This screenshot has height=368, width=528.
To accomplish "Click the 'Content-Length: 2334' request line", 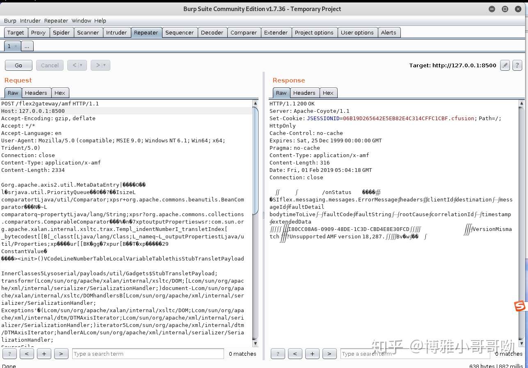I will click(33, 170).
